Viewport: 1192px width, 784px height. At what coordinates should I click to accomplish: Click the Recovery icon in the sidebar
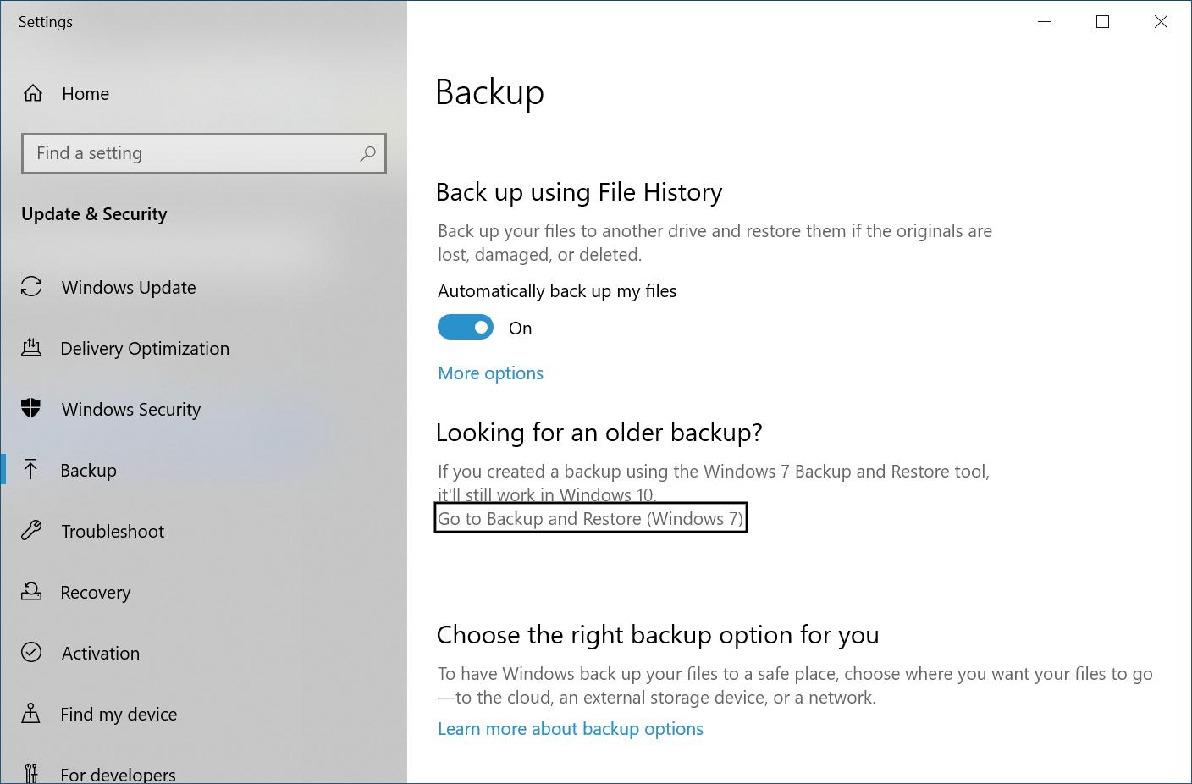[x=31, y=592]
